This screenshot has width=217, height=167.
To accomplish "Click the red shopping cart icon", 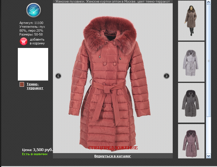I will (x=23, y=41).
